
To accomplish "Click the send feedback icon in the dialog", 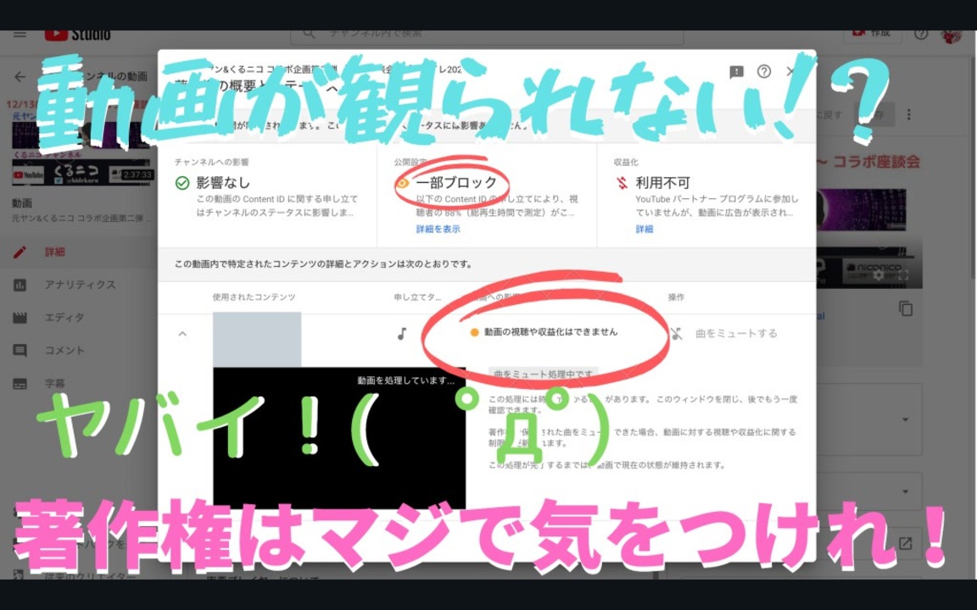I will [736, 71].
